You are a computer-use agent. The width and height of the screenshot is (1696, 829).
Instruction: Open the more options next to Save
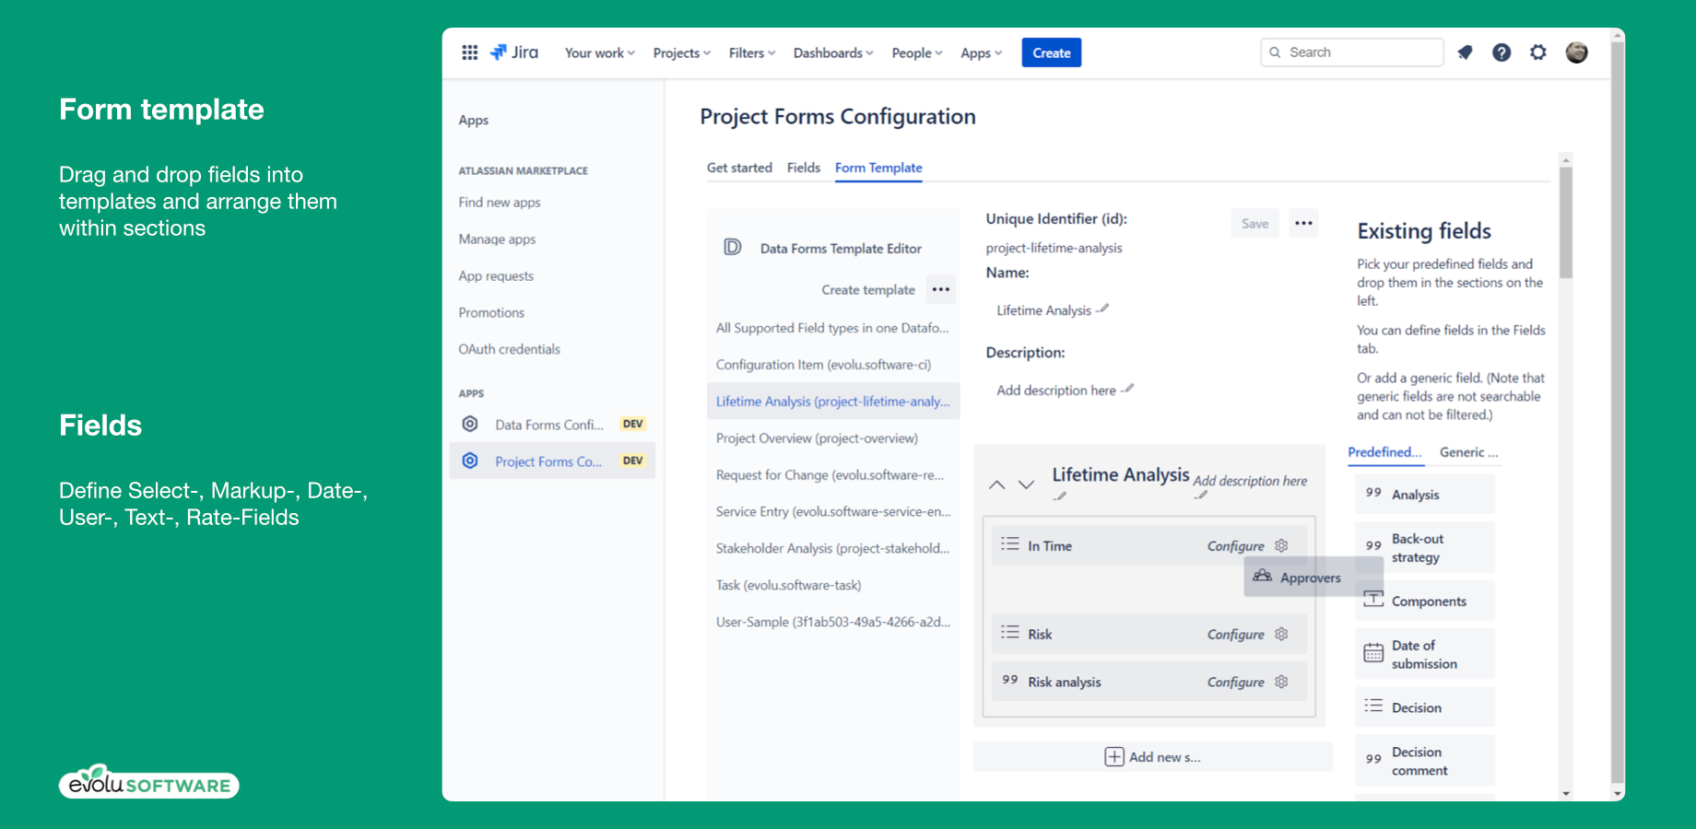(x=1303, y=223)
